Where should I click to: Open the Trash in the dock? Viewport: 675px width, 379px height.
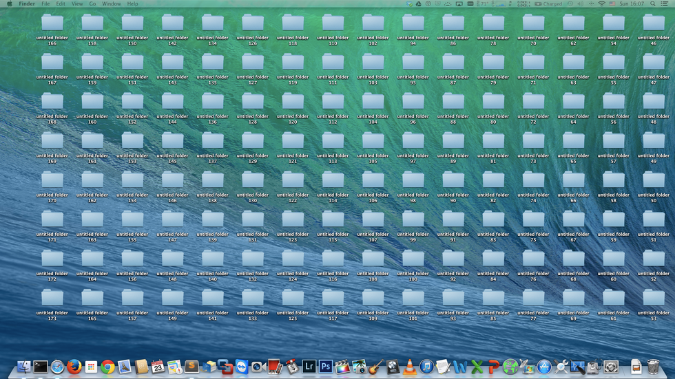point(654,367)
